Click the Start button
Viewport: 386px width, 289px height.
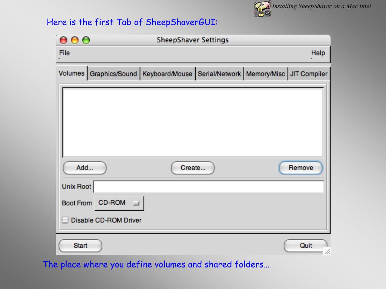[x=80, y=245]
